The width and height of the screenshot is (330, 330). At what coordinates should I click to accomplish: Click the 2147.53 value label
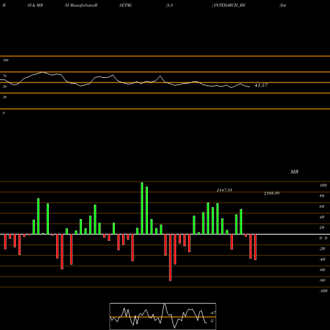pos(224,190)
